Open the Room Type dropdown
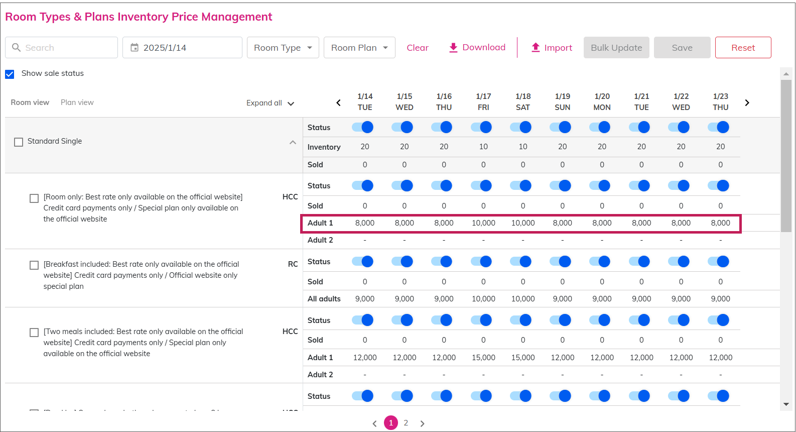The image size is (796, 432). point(283,47)
